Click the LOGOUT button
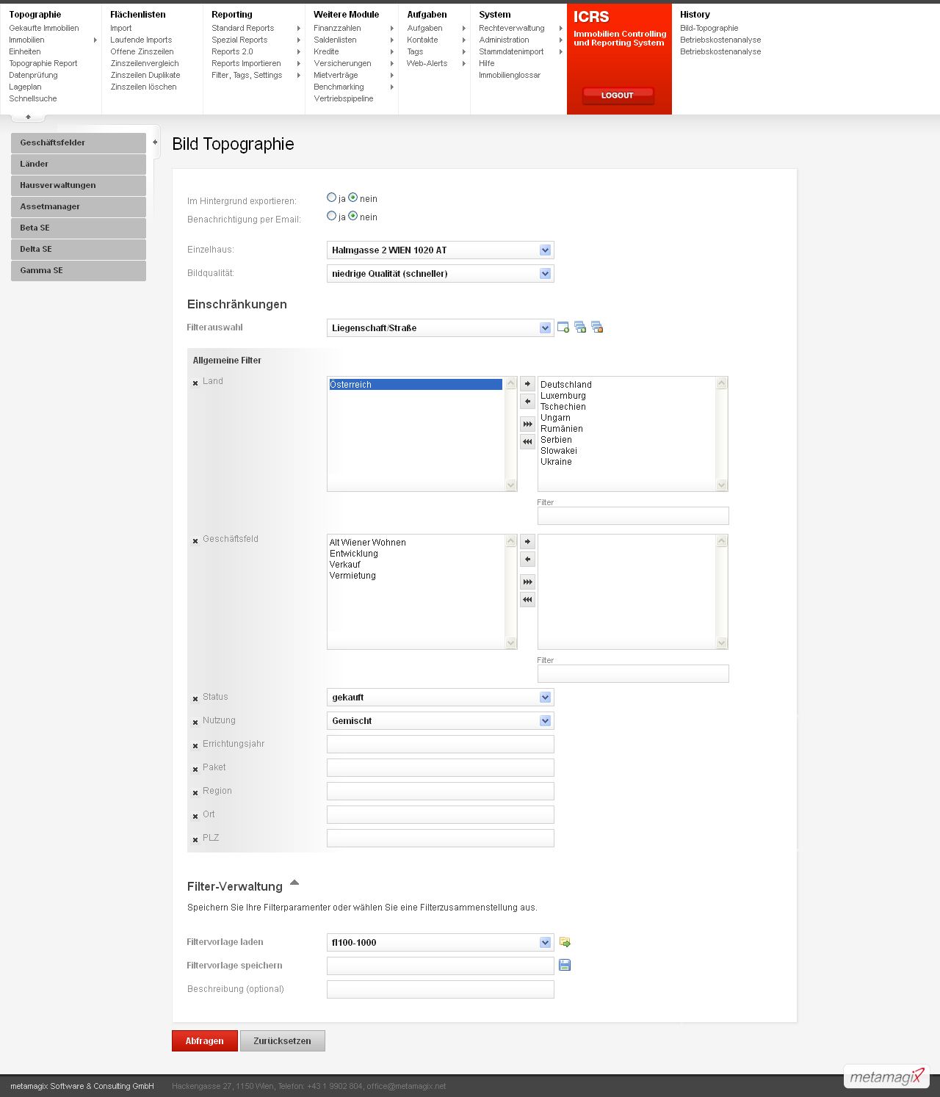Viewport: 940px width, 1097px height. pos(618,95)
